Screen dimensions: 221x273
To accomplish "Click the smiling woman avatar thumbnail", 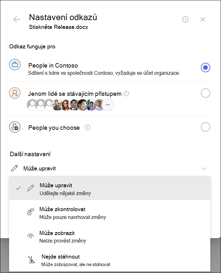I will coord(82,105).
